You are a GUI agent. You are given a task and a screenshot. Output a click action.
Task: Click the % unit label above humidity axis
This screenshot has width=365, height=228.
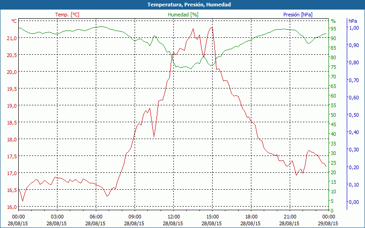coord(334,21)
